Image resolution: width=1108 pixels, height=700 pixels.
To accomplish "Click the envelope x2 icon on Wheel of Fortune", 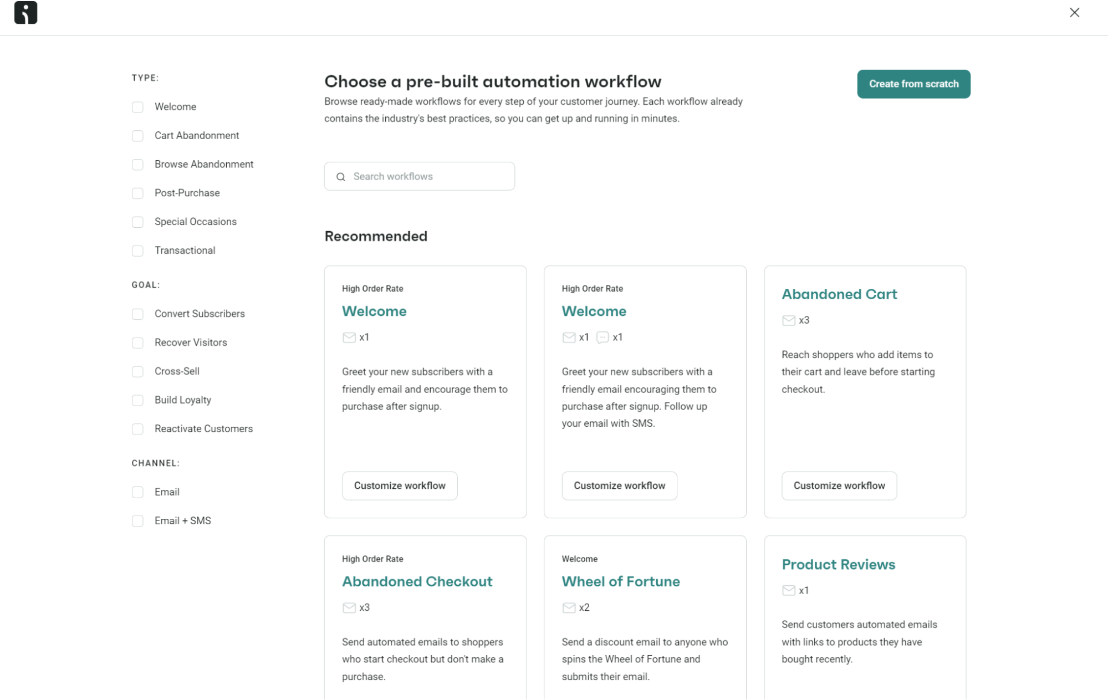I will (x=569, y=607).
